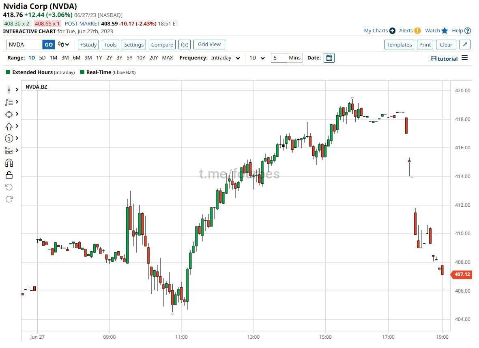Click the 407.12 current price marker
Viewport: 479px width, 348px height.
pos(462,274)
